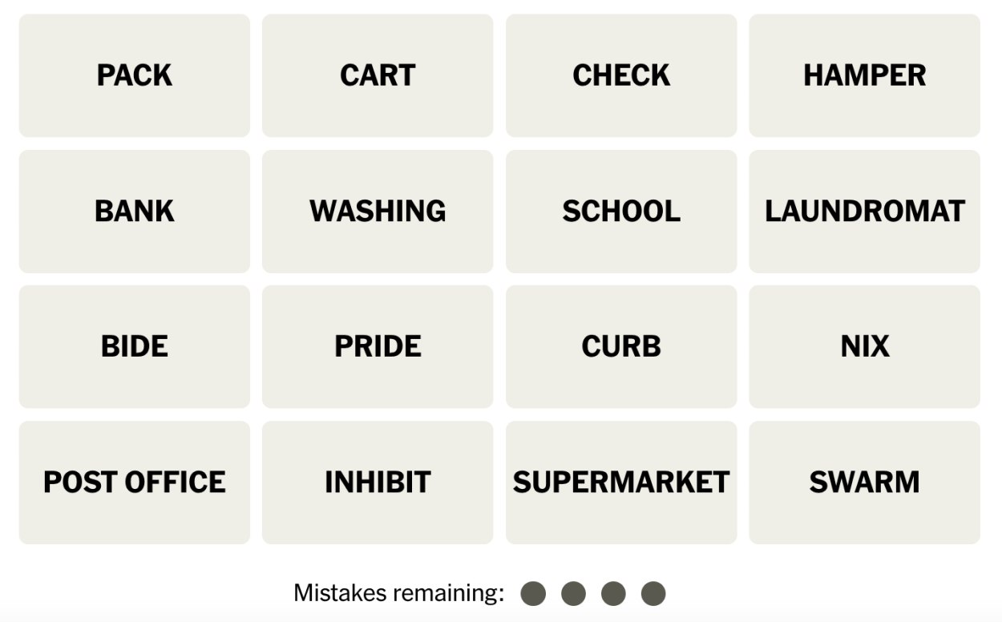1002x622 pixels.
Task: Choose the INHIBIT word tile
Action: coord(378,483)
